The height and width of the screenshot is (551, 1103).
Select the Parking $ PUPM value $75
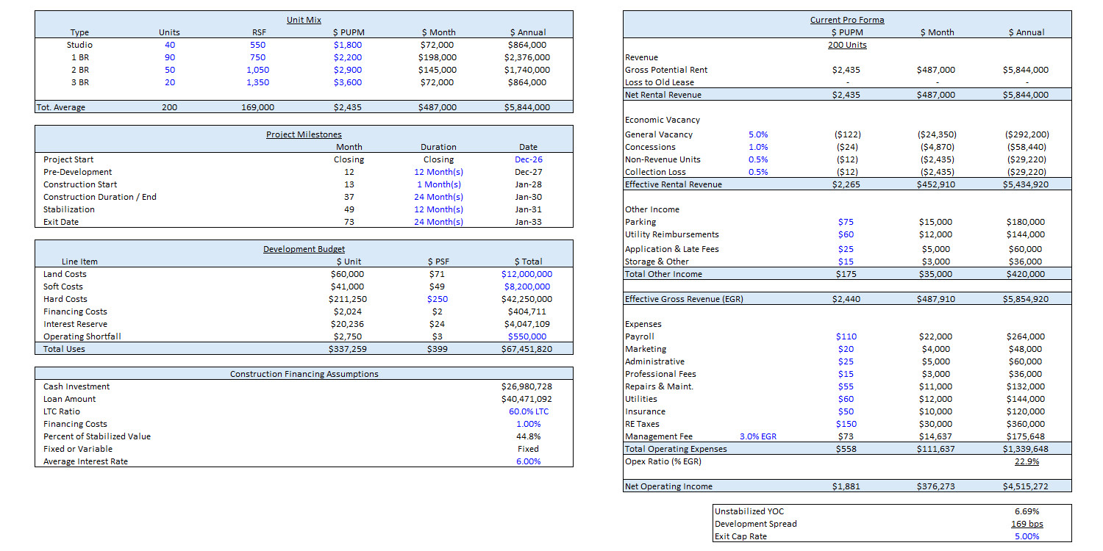pos(846,222)
